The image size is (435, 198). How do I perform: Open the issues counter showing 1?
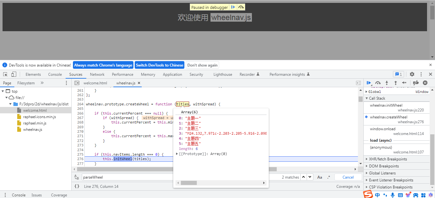pyautogui.click(x=398, y=74)
